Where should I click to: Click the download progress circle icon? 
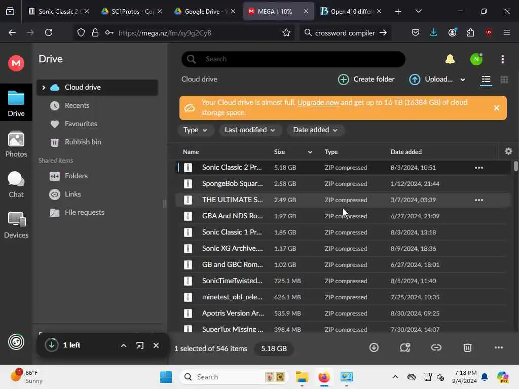coord(52,344)
